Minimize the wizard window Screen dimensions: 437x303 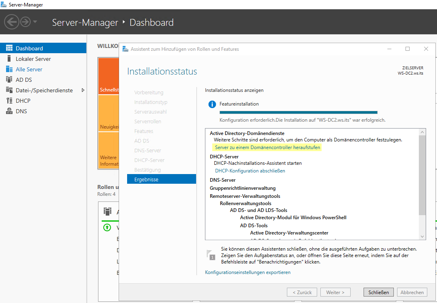(x=389, y=49)
